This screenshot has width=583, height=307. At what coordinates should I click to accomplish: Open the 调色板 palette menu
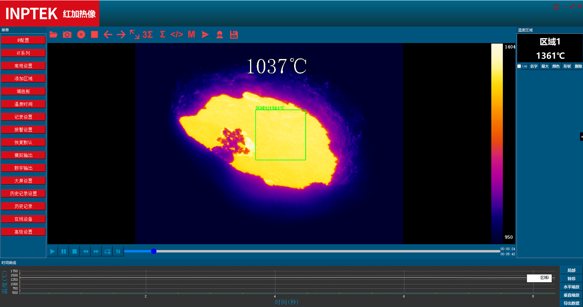pos(23,92)
